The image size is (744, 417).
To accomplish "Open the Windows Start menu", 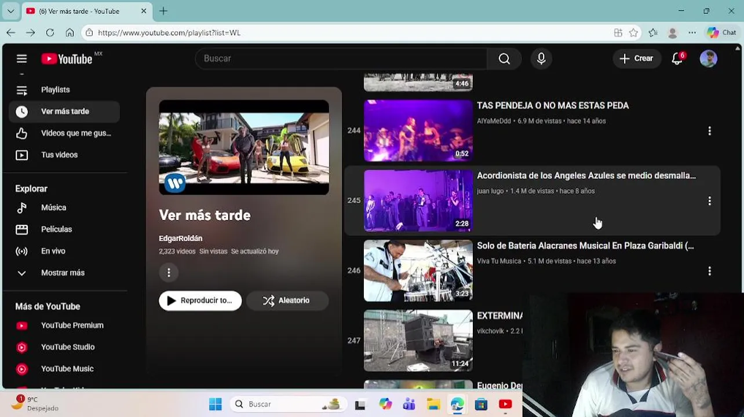I will [x=216, y=404].
